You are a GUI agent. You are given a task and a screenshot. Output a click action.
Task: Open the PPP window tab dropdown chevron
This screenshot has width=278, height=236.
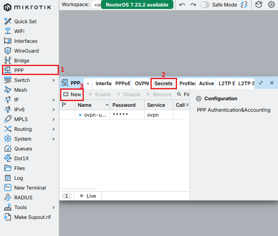pos(88,84)
